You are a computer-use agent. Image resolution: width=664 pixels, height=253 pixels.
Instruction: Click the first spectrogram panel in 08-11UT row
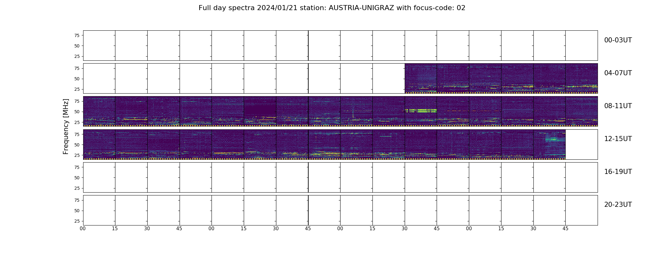click(x=99, y=111)
